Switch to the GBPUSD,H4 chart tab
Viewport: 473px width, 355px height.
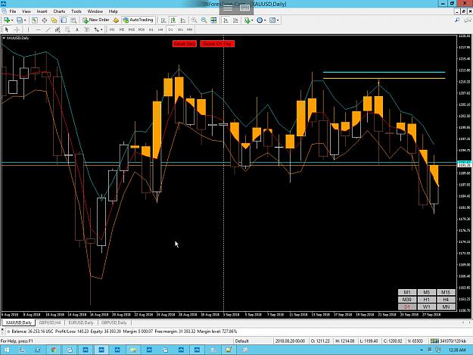click(x=50, y=322)
